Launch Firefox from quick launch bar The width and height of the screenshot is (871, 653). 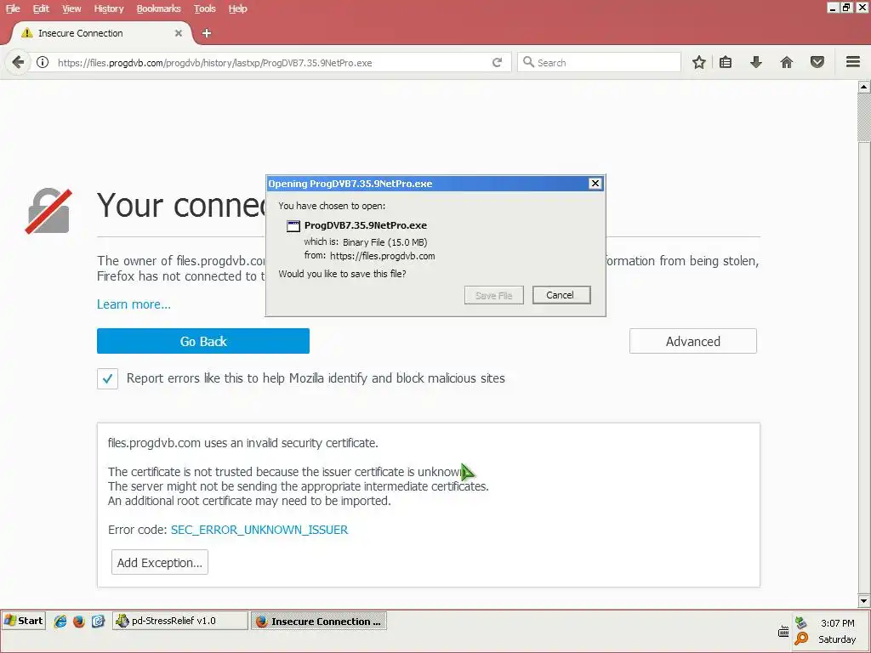click(x=79, y=622)
